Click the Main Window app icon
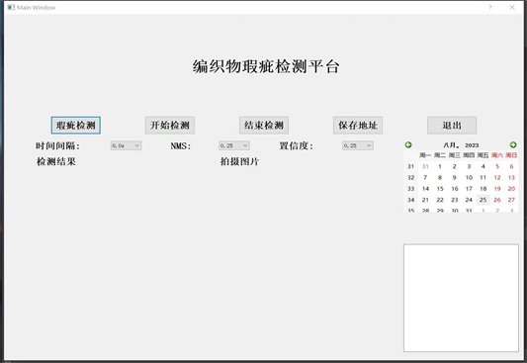The width and height of the screenshot is (527, 363). point(11,7)
